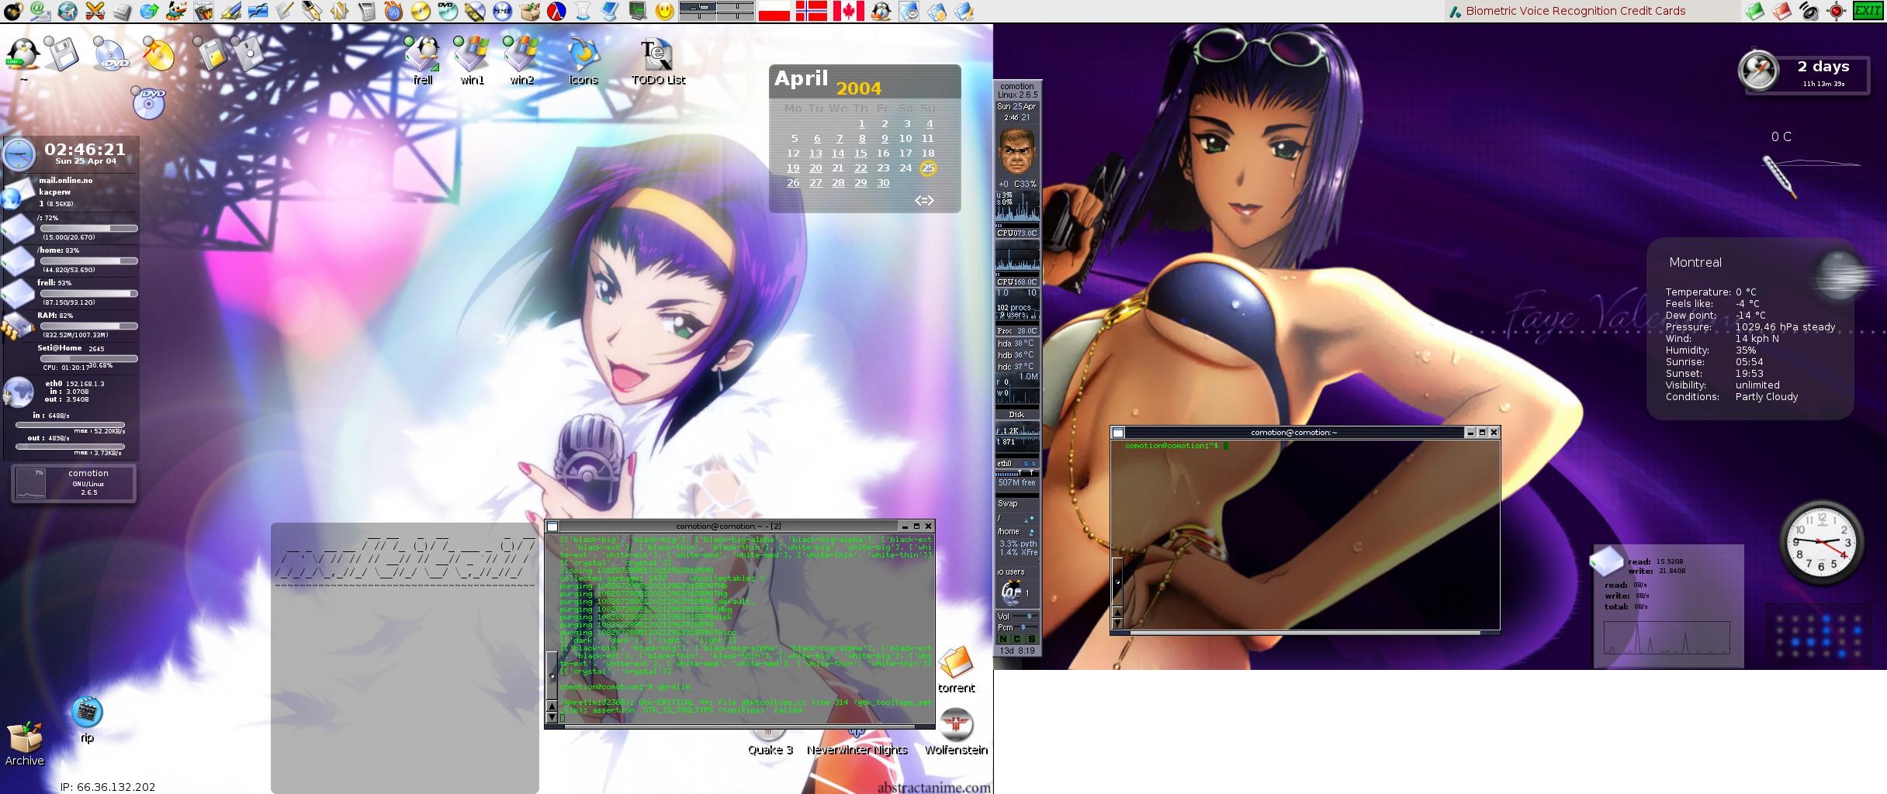Viewport: 1887px width, 794px height.
Task: Click the /home: 83% disk usage bar
Action: [x=88, y=261]
